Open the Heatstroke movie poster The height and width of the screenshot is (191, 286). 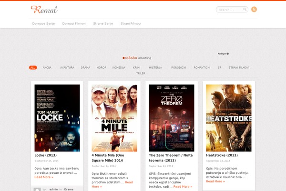pos(229,118)
